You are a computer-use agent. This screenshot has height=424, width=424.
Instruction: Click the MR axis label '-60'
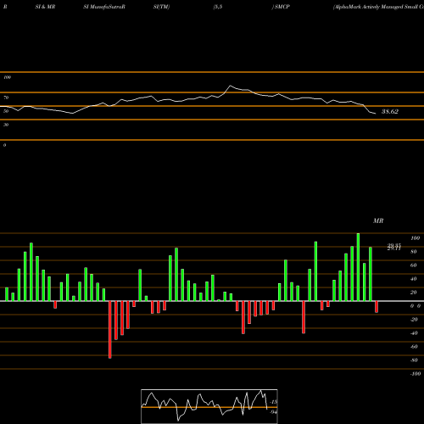point(414,347)
